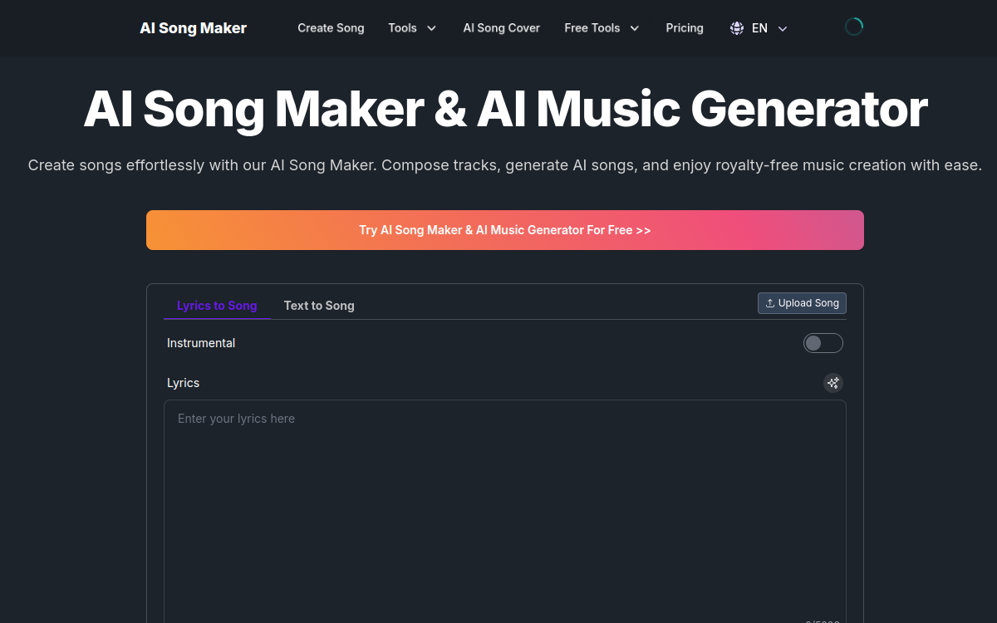Click the loading spinner in the header
This screenshot has width=997, height=623.
(x=854, y=27)
